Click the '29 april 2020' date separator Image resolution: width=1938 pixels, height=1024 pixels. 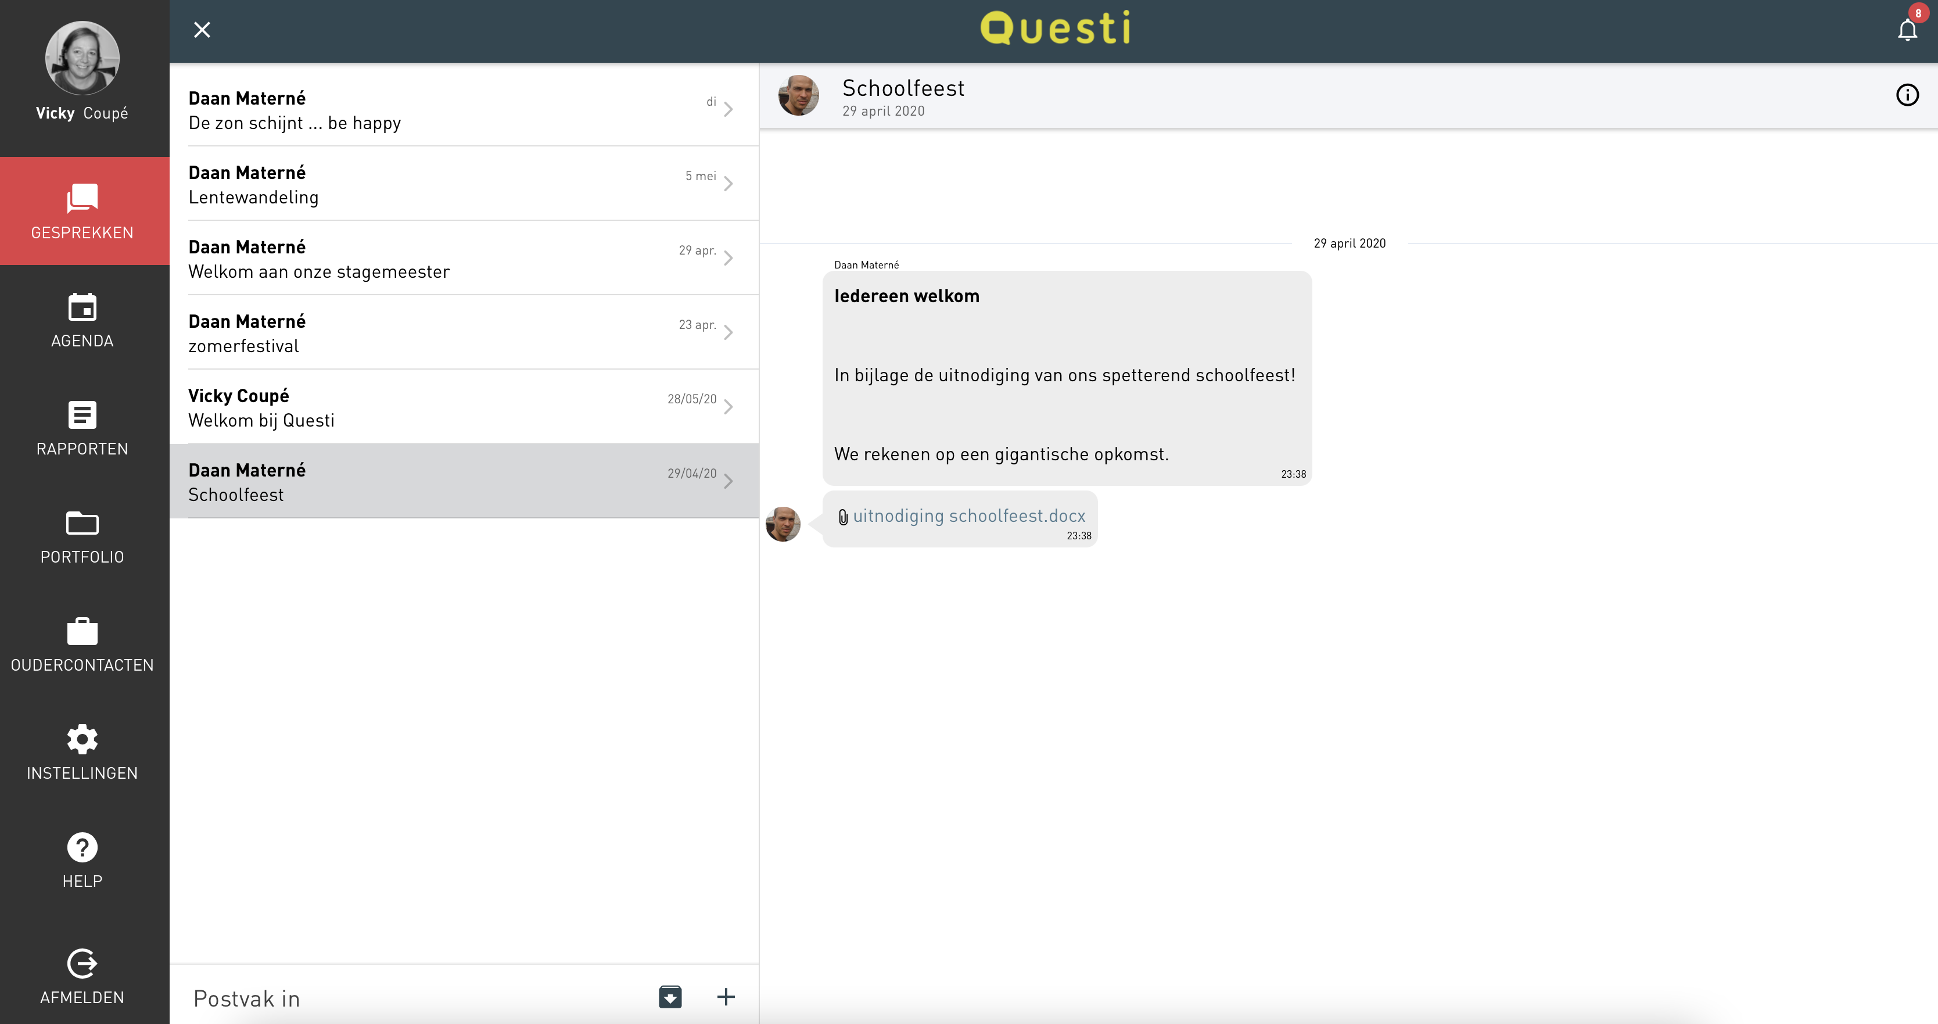pos(1350,243)
